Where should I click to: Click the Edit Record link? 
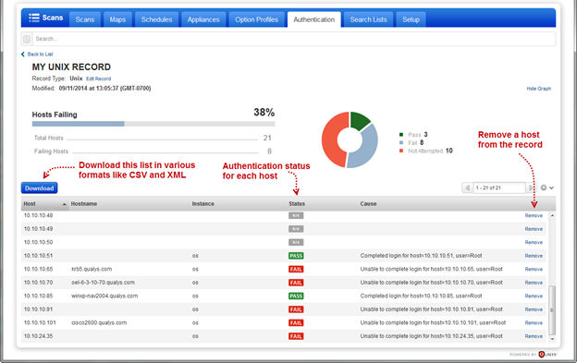coord(98,79)
